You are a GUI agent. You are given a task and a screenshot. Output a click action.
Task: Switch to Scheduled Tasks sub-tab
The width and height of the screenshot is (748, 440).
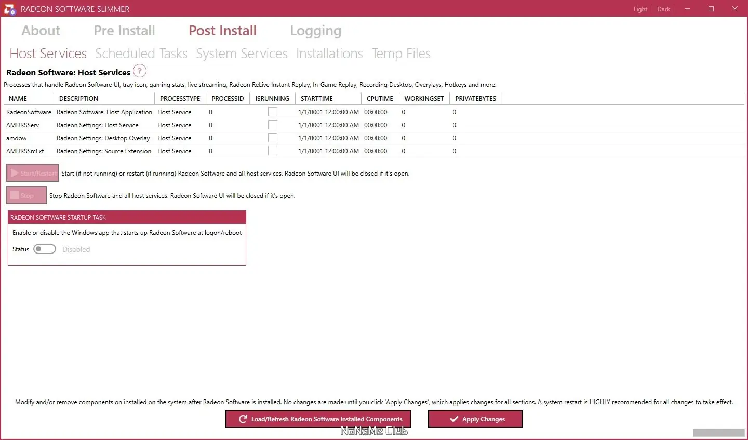click(x=141, y=54)
